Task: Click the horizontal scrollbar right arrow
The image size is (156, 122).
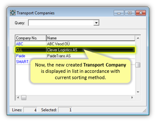Action: coord(132,98)
